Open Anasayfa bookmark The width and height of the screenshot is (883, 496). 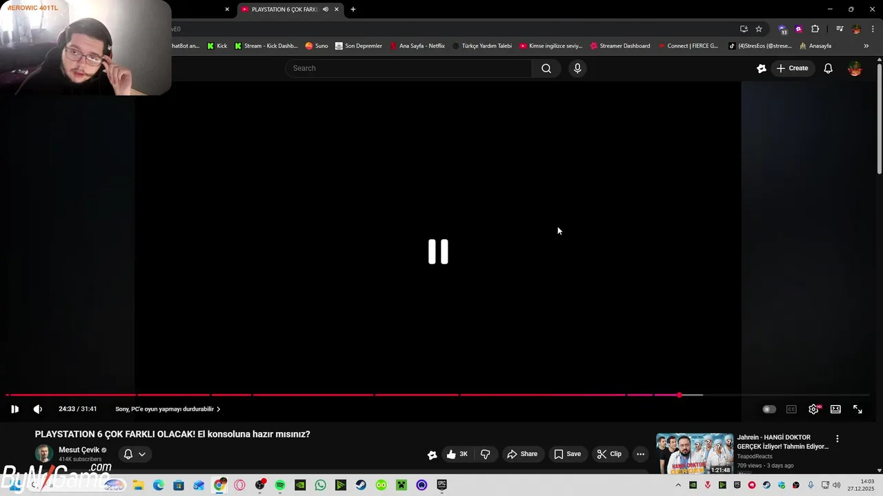tap(815, 46)
